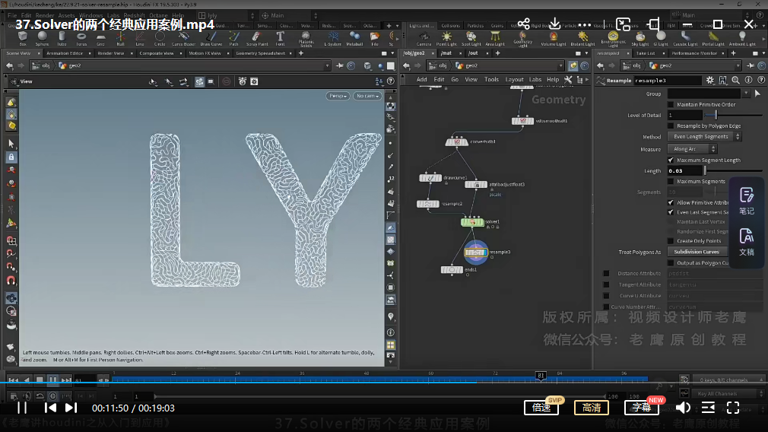Select the Torus shelf tool

[81, 38]
